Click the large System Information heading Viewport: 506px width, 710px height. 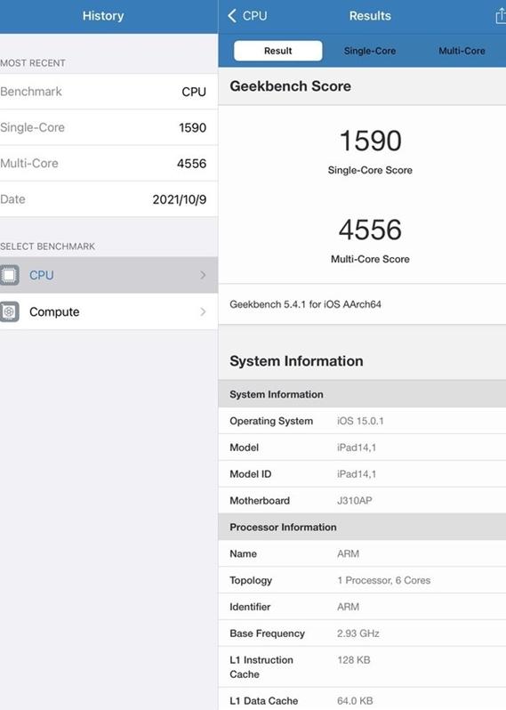tap(296, 361)
